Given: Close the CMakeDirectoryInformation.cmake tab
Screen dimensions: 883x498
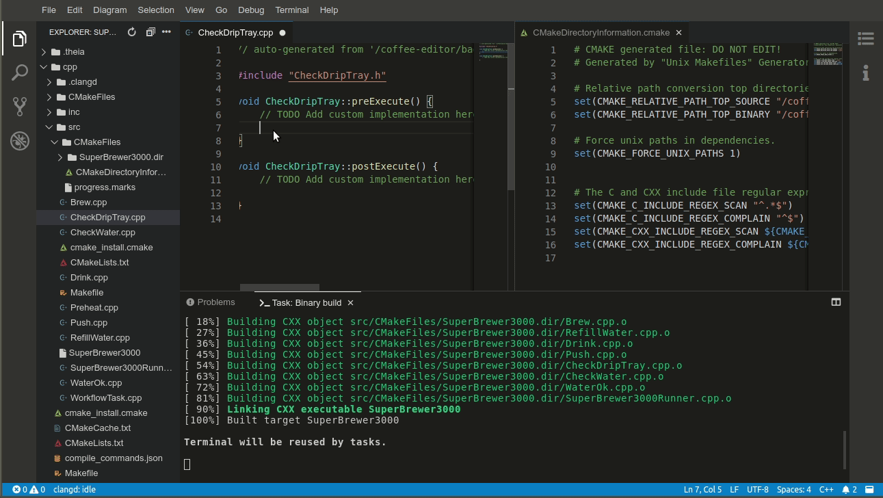Looking at the screenshot, I should pyautogui.click(x=678, y=32).
